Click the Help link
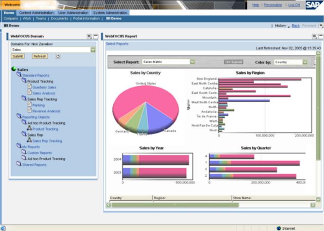 coord(255,5)
